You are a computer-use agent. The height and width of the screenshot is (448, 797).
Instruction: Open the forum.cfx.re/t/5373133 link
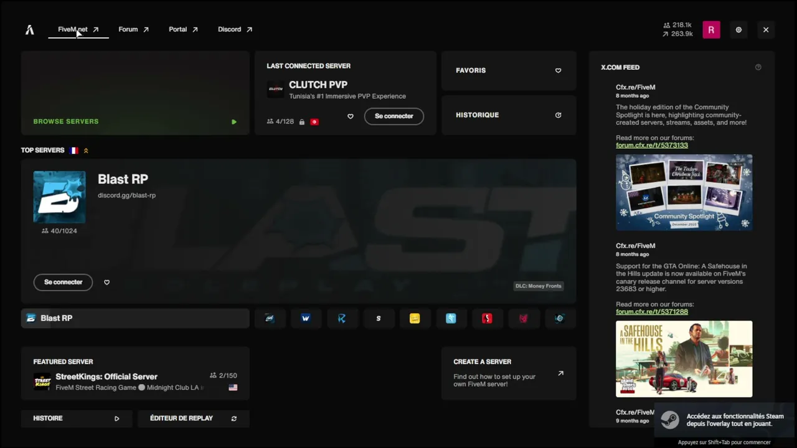pyautogui.click(x=652, y=146)
